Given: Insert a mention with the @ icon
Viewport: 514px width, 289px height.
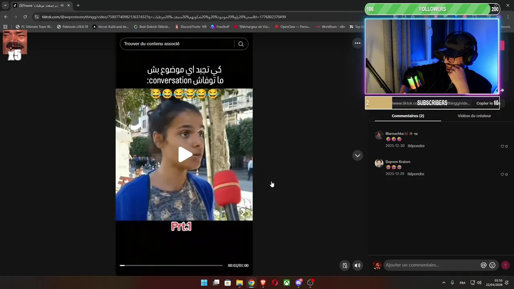Looking at the screenshot, I should coord(483,265).
